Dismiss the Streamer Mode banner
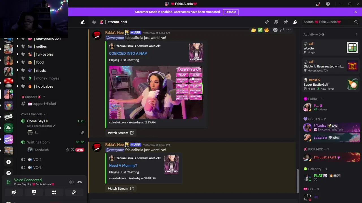This screenshot has width=362, height=203. coord(355,12)
